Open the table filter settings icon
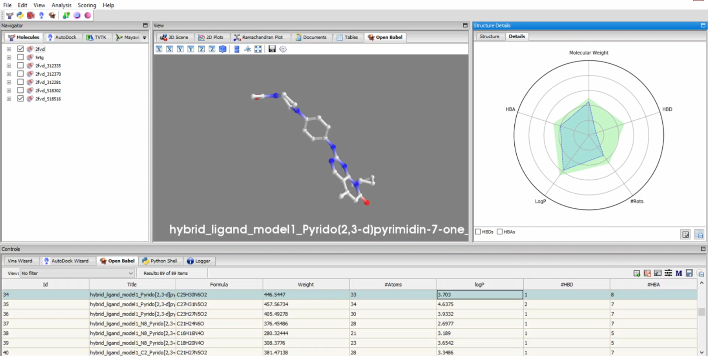708x356 pixels. click(668, 273)
